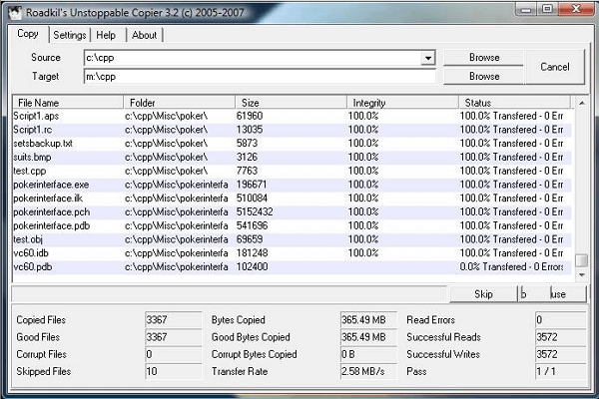Maximize the Unstoppable Copier window
Screen dimensions: 599x399
(549, 9)
